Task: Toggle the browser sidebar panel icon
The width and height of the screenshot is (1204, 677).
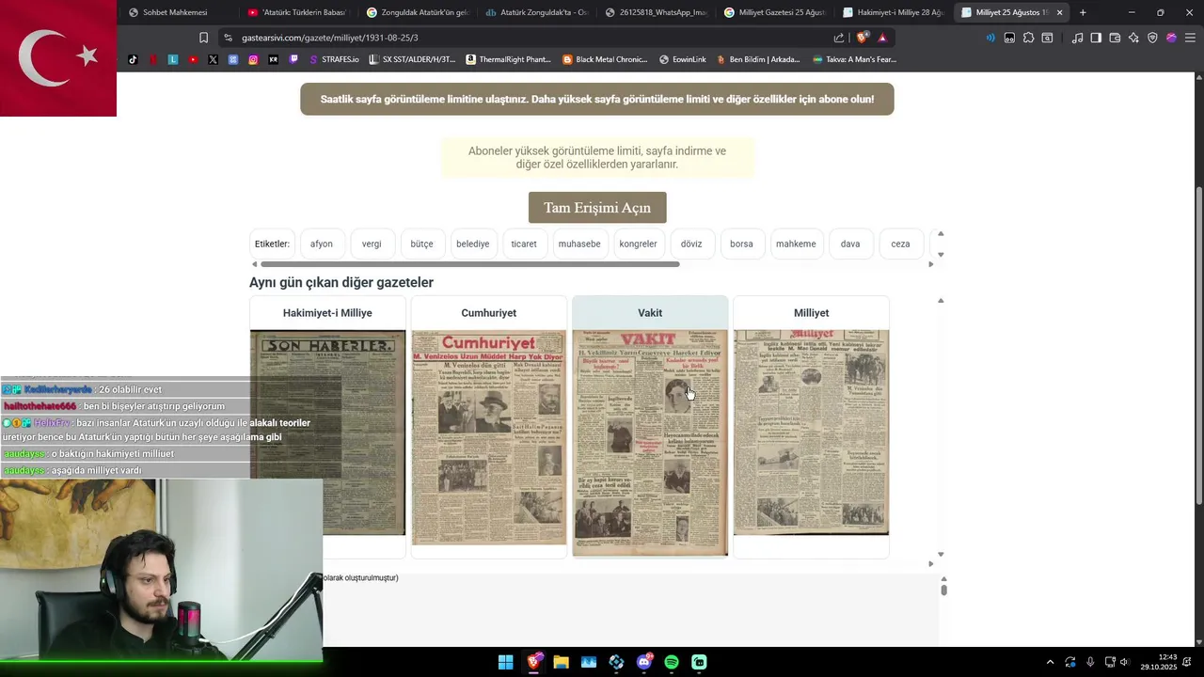Action: tap(1096, 38)
